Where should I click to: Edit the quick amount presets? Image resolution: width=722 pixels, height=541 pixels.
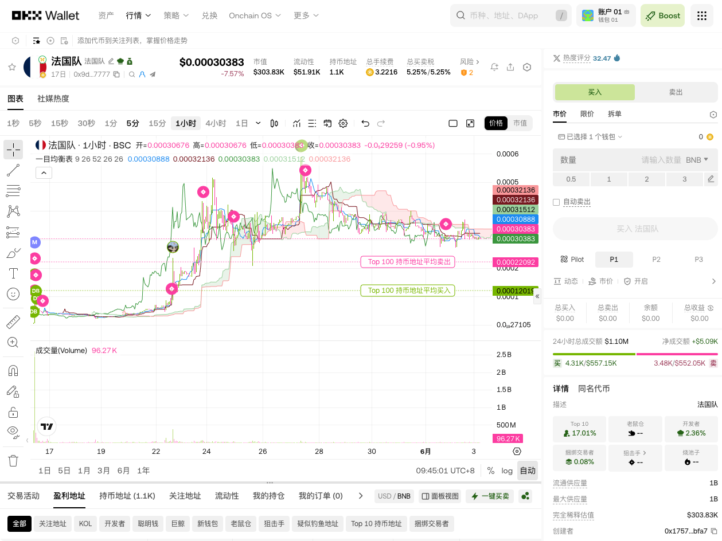[711, 179]
